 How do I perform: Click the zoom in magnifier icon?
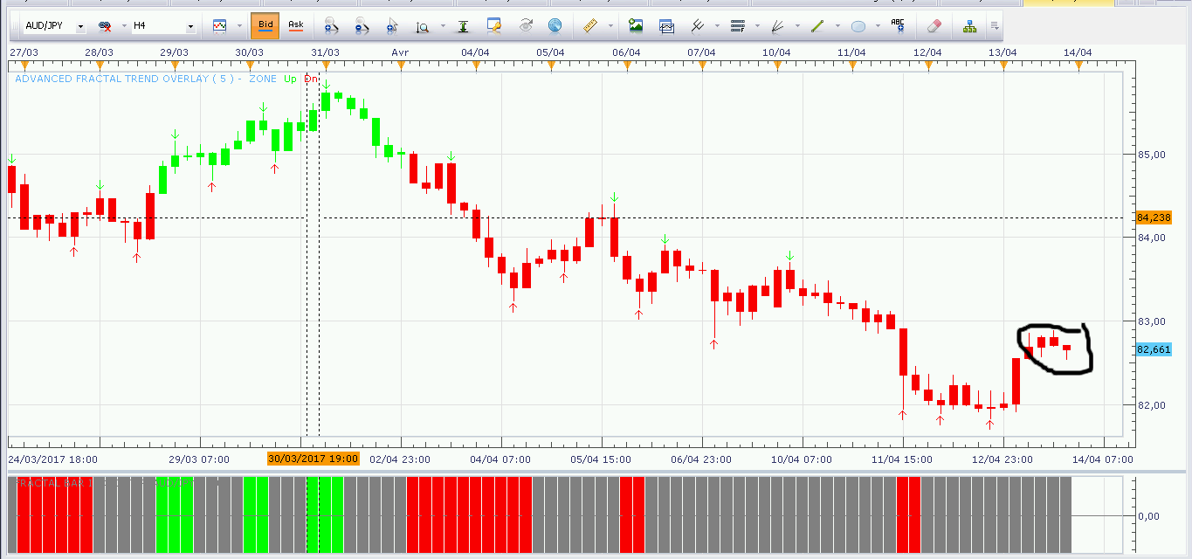click(x=331, y=26)
